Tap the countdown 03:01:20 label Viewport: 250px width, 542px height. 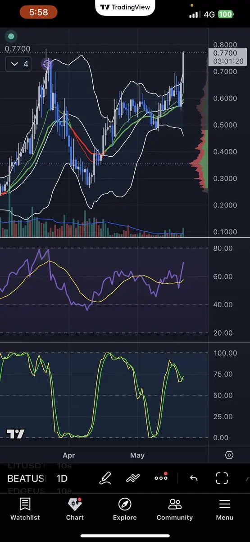tap(229, 61)
